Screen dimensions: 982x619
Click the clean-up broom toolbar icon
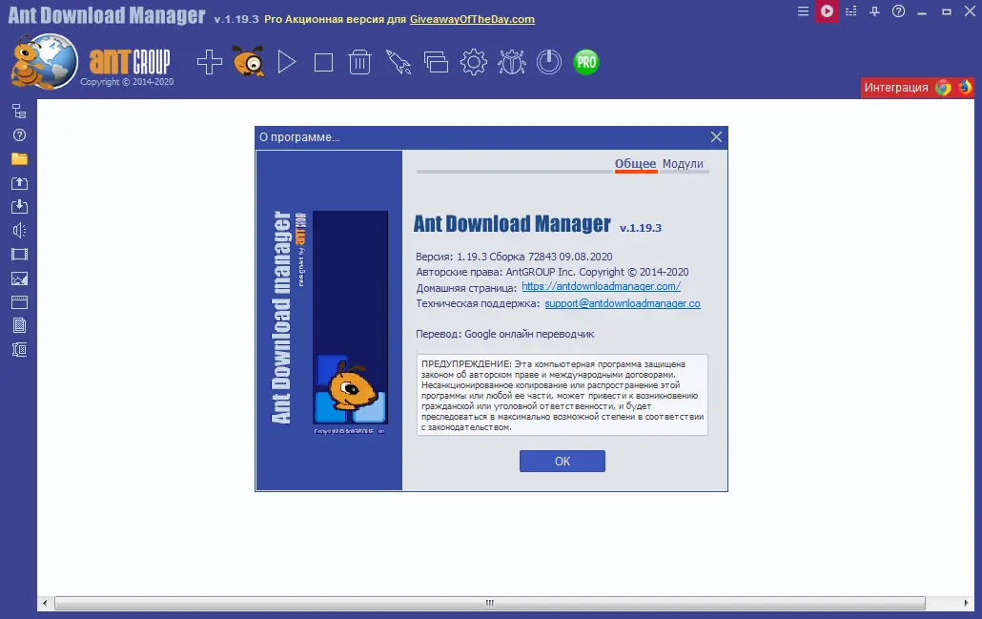pos(399,62)
